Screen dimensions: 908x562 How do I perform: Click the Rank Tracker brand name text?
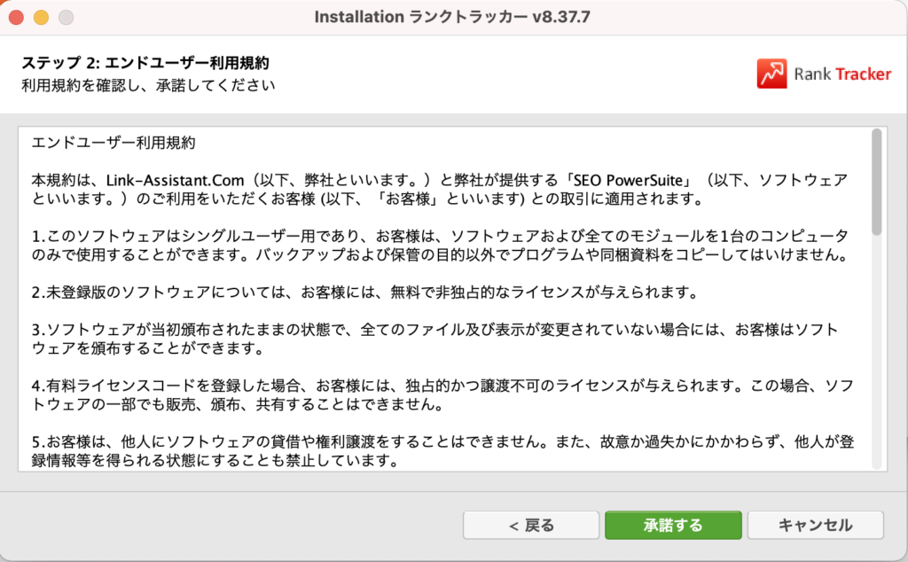(842, 74)
